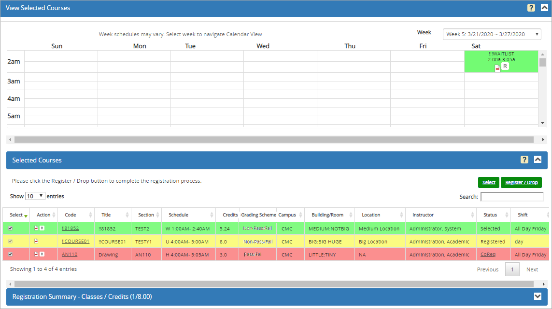The image size is (552, 309).
Task: Sort table by Instructor column header
Action: click(x=423, y=215)
